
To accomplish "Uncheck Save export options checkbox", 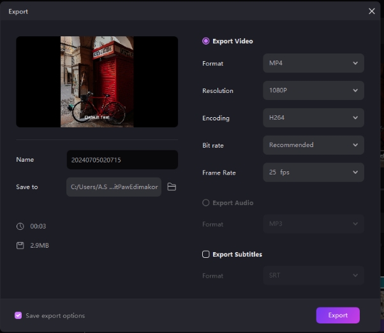I will 18,315.
